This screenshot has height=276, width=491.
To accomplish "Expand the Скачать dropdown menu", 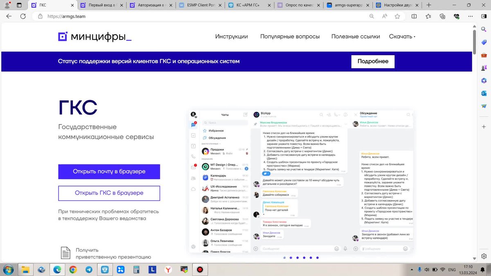I will pyautogui.click(x=402, y=36).
